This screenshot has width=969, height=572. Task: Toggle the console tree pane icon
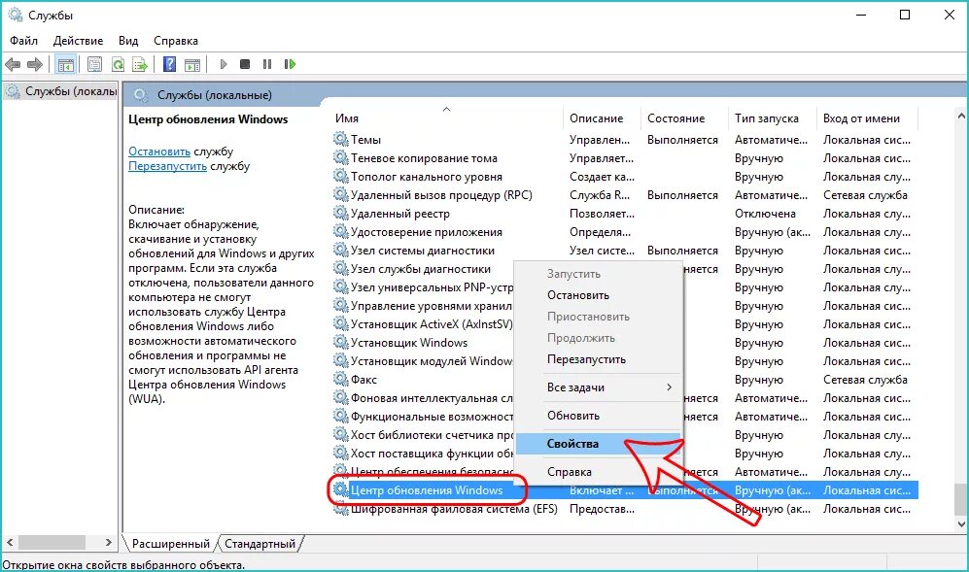click(x=65, y=64)
